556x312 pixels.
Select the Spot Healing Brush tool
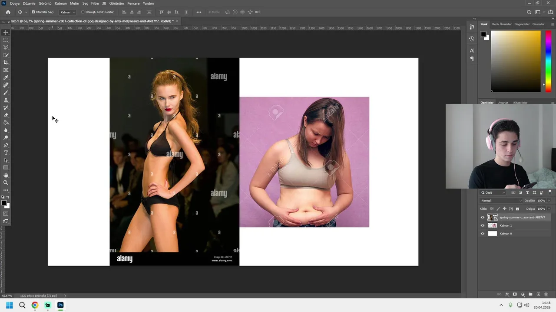click(x=6, y=85)
